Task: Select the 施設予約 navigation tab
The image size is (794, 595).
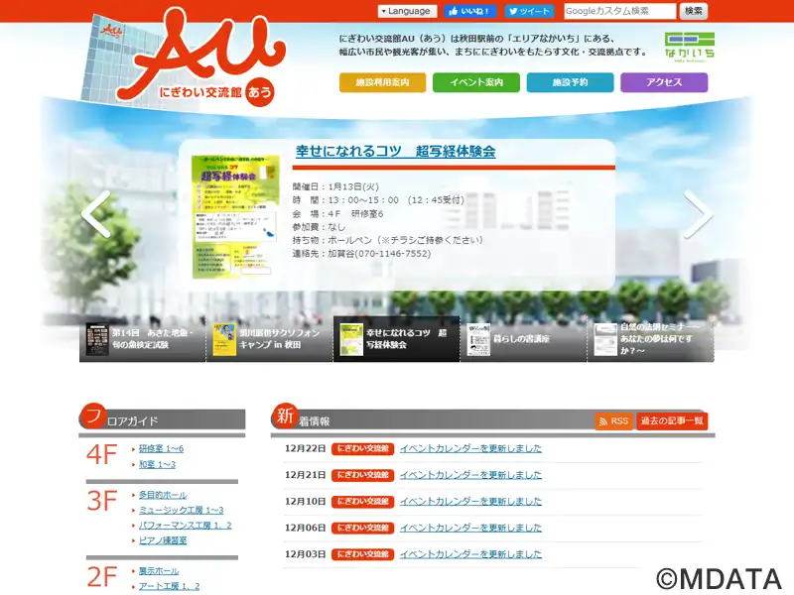Action: pos(570,82)
